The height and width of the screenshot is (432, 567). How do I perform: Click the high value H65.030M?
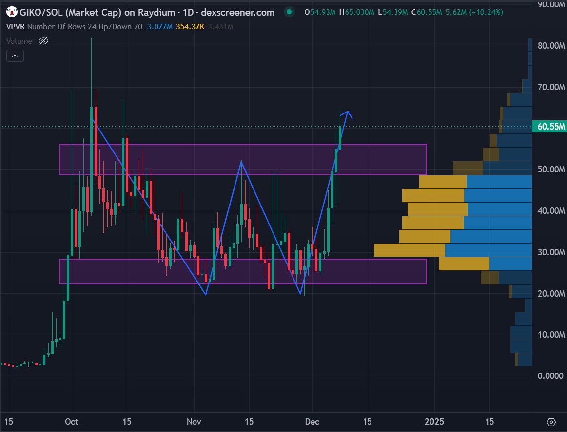356,12
